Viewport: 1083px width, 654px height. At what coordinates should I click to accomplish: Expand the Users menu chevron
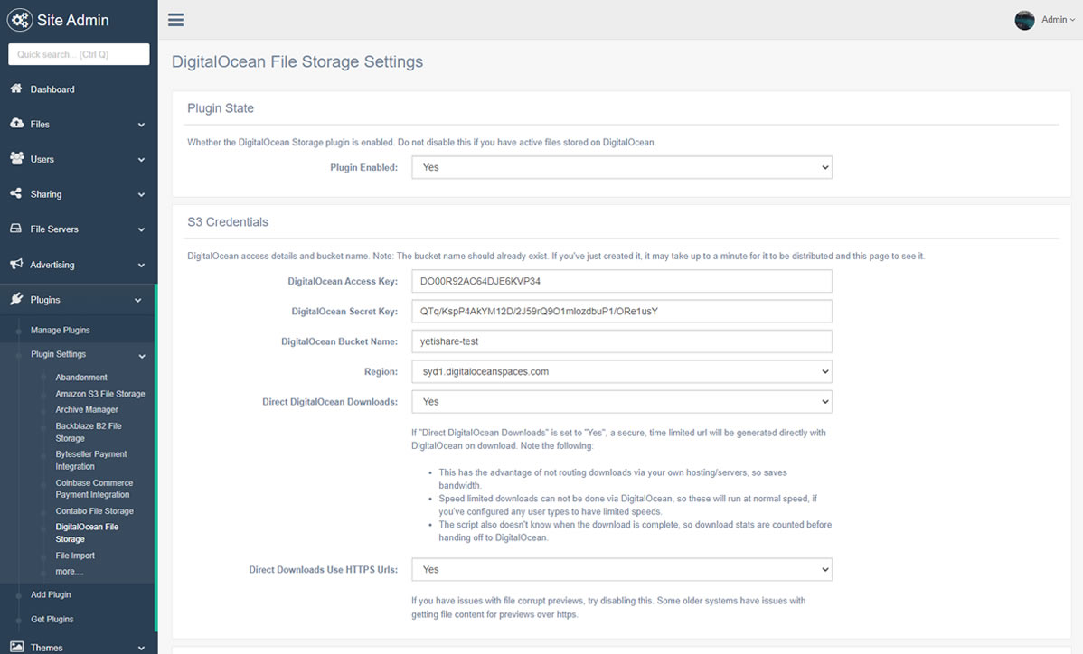[141, 160]
